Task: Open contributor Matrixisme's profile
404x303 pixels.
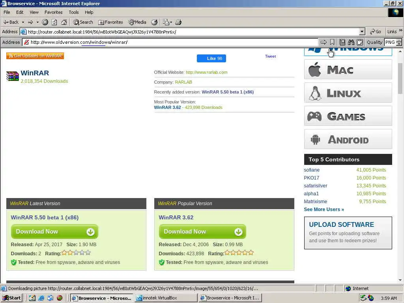Action: [x=315, y=202]
